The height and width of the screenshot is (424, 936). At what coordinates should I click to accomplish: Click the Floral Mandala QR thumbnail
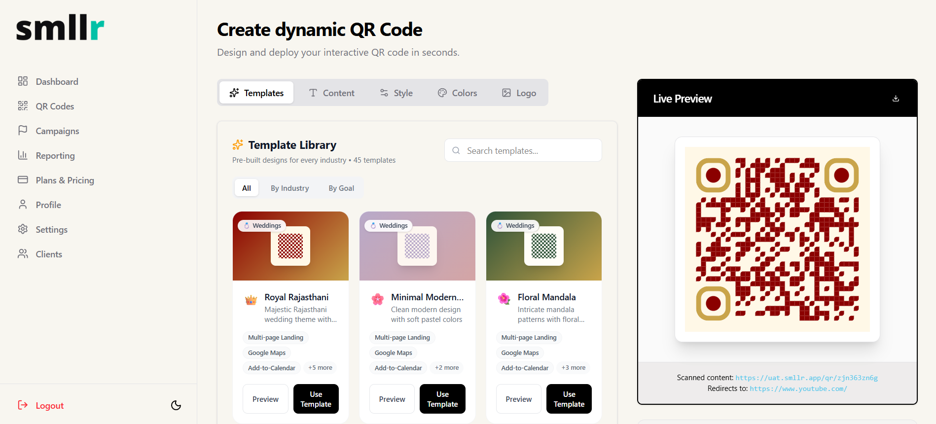click(x=544, y=246)
